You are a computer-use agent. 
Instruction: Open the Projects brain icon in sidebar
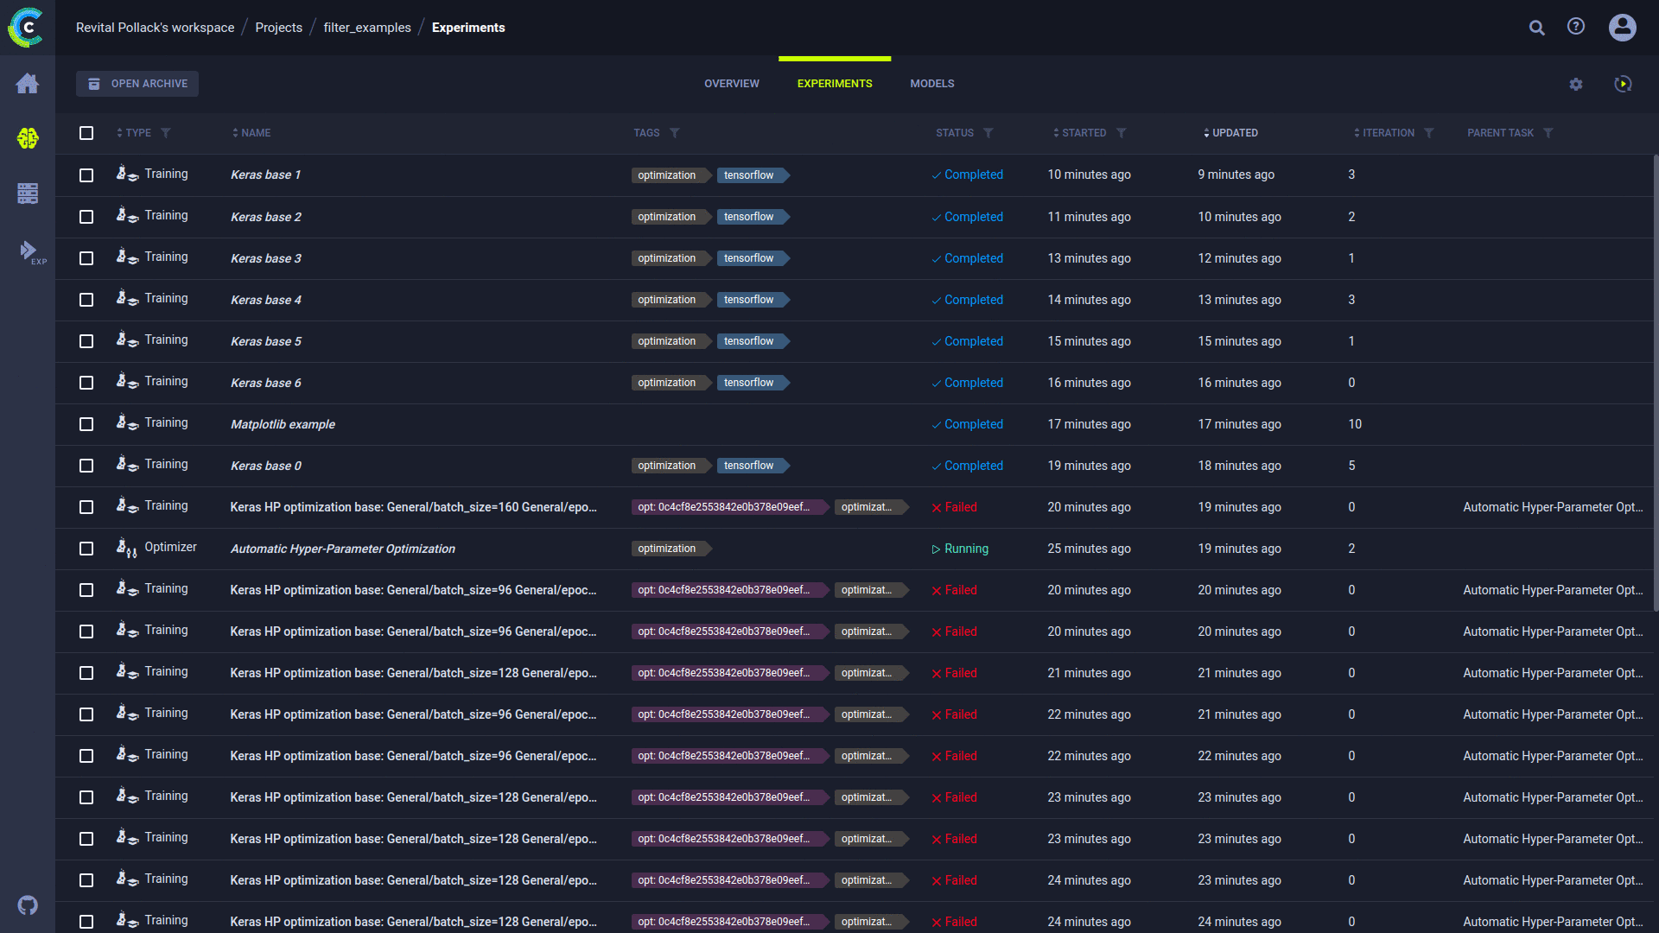pyautogui.click(x=28, y=138)
